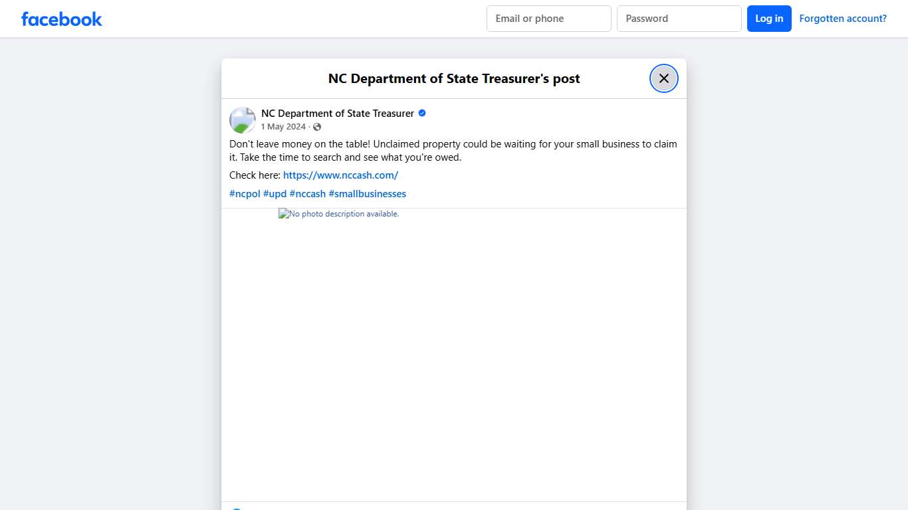Viewport: 908px width, 510px height.
Task: Open the #smallbusinesses hashtag
Action: coord(368,193)
